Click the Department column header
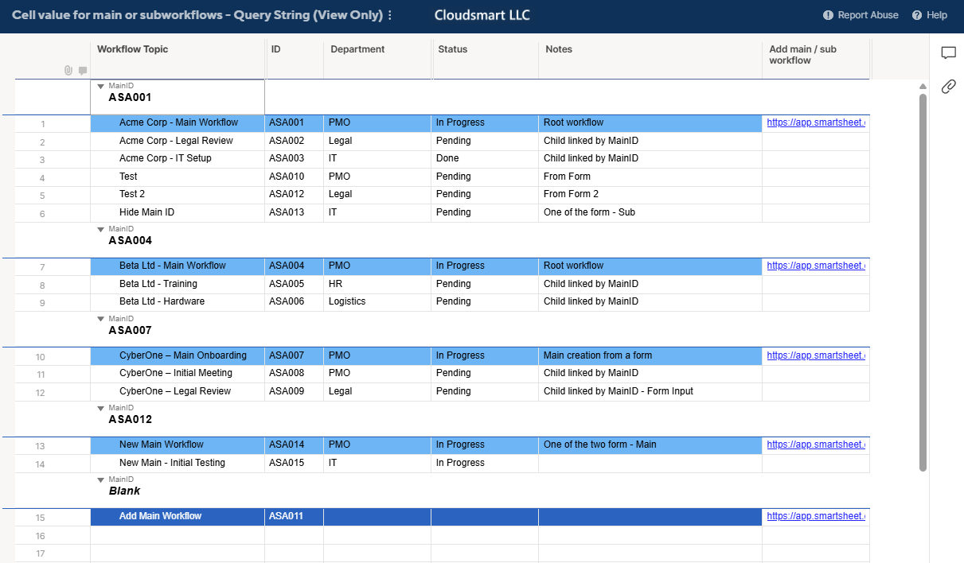 [x=377, y=60]
